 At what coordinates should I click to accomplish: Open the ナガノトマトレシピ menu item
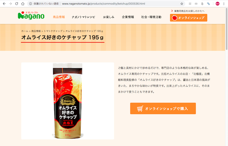[83, 17]
